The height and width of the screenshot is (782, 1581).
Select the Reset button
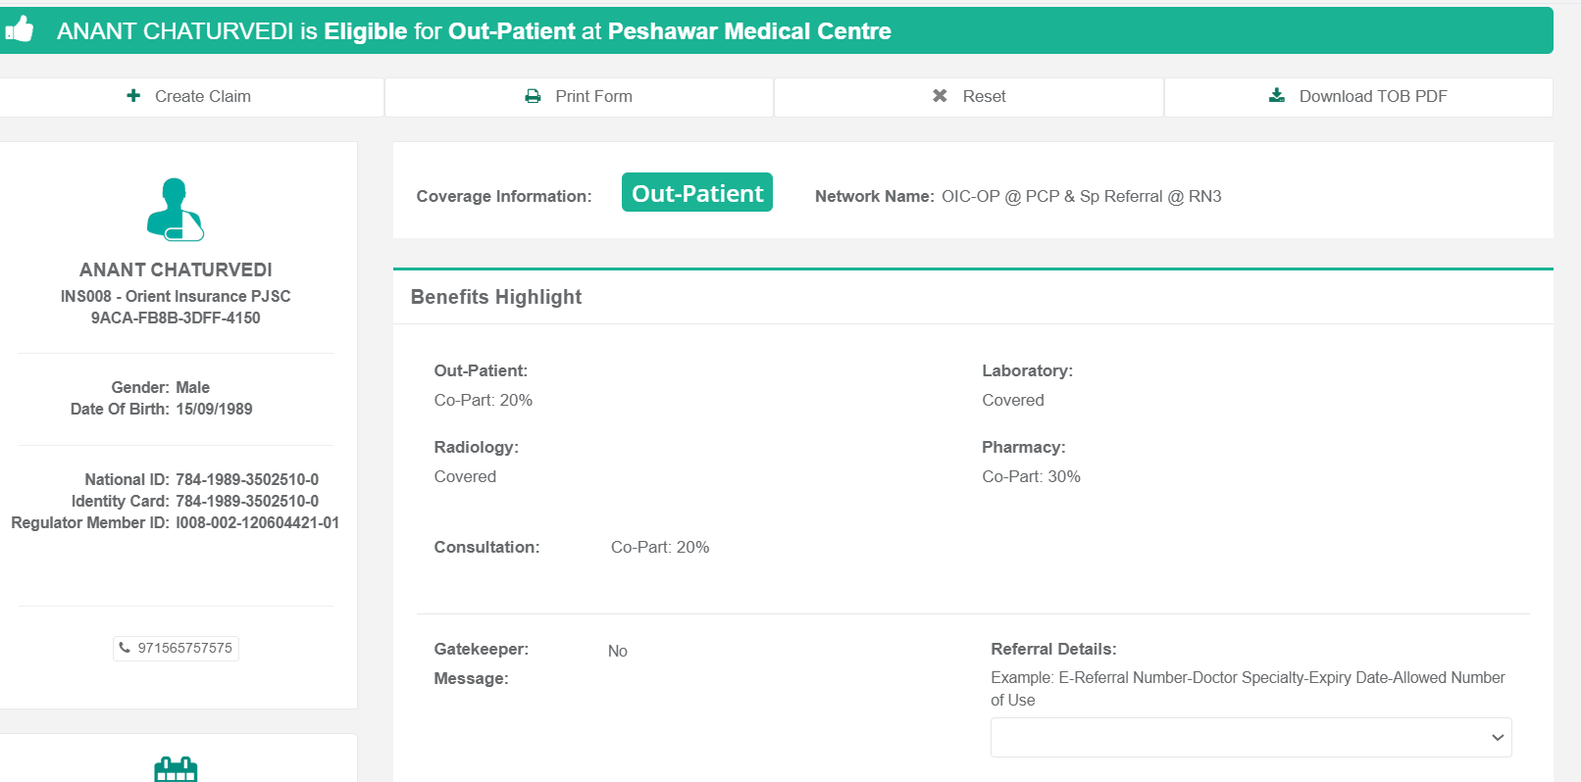pos(969,96)
